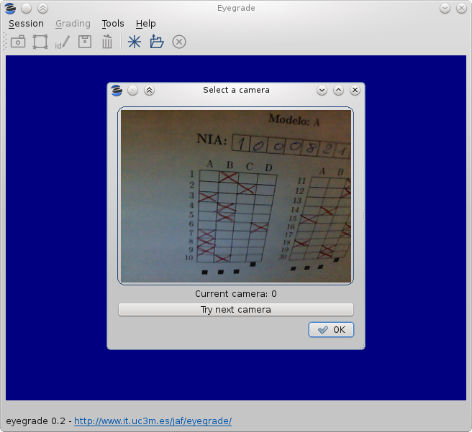Image resolution: width=472 pixels, height=432 pixels.
Task: Click the Try next camera button
Action: (236, 310)
